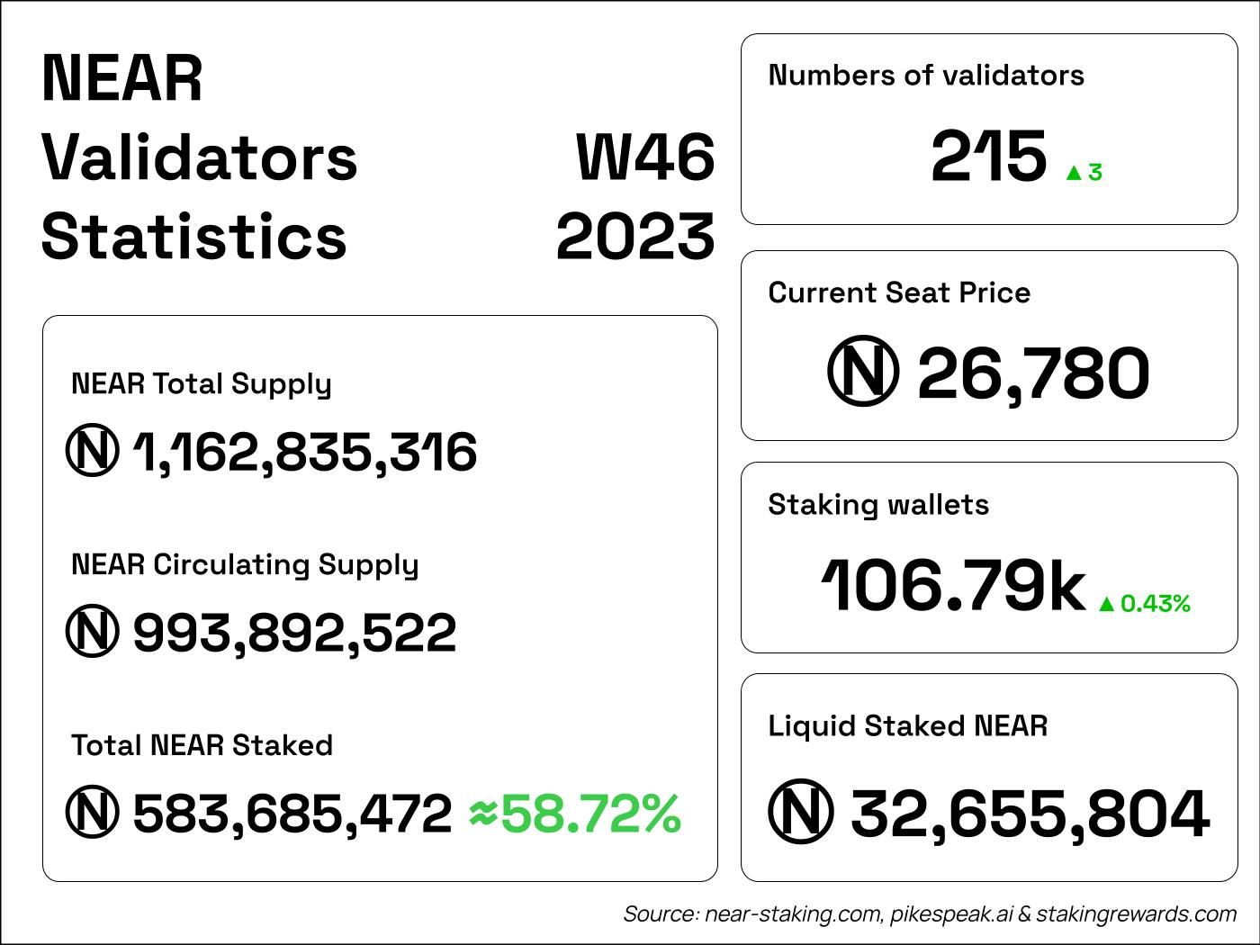Viewport: 1260px width, 945px height.
Task: Click the NEAR icon beside Total Supply
Action: tap(92, 451)
